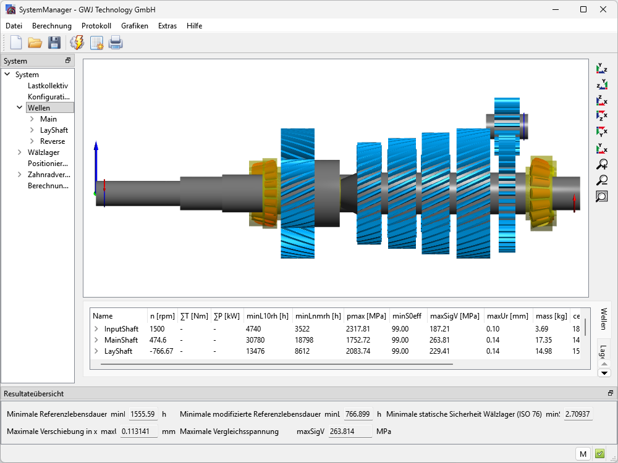
Task: Zoom in with the magnifier plus icon
Action: click(x=601, y=164)
